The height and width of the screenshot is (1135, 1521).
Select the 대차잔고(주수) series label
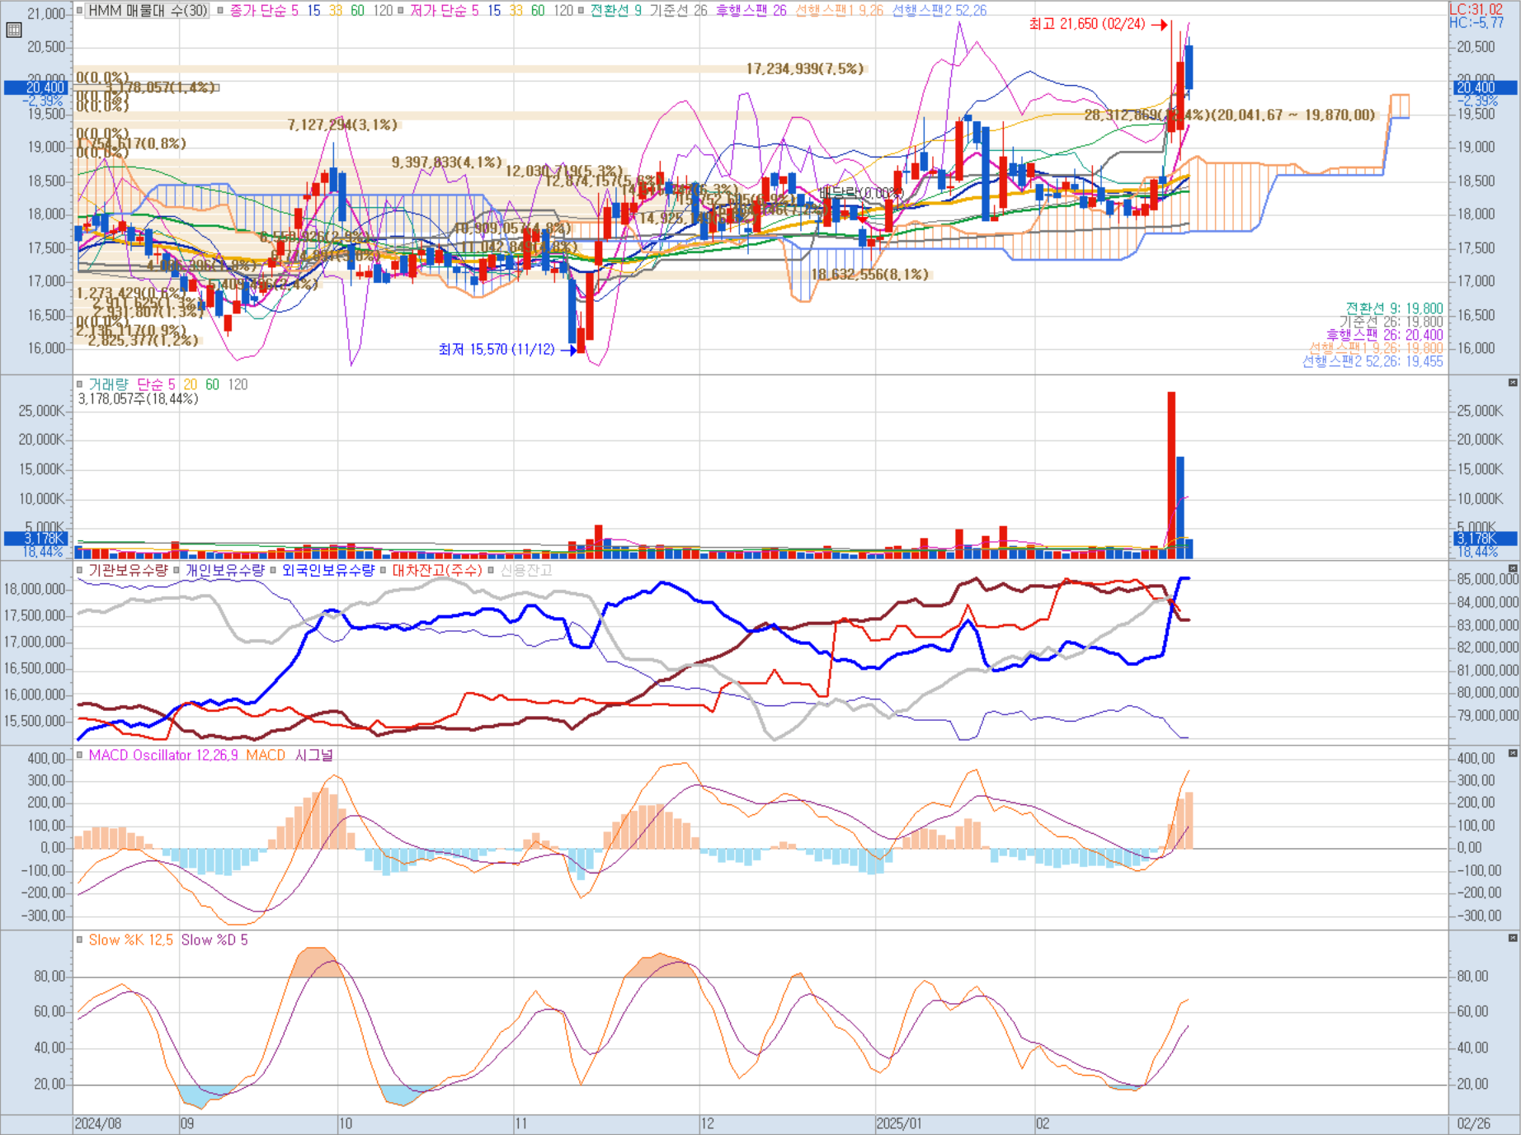pyautogui.click(x=437, y=570)
